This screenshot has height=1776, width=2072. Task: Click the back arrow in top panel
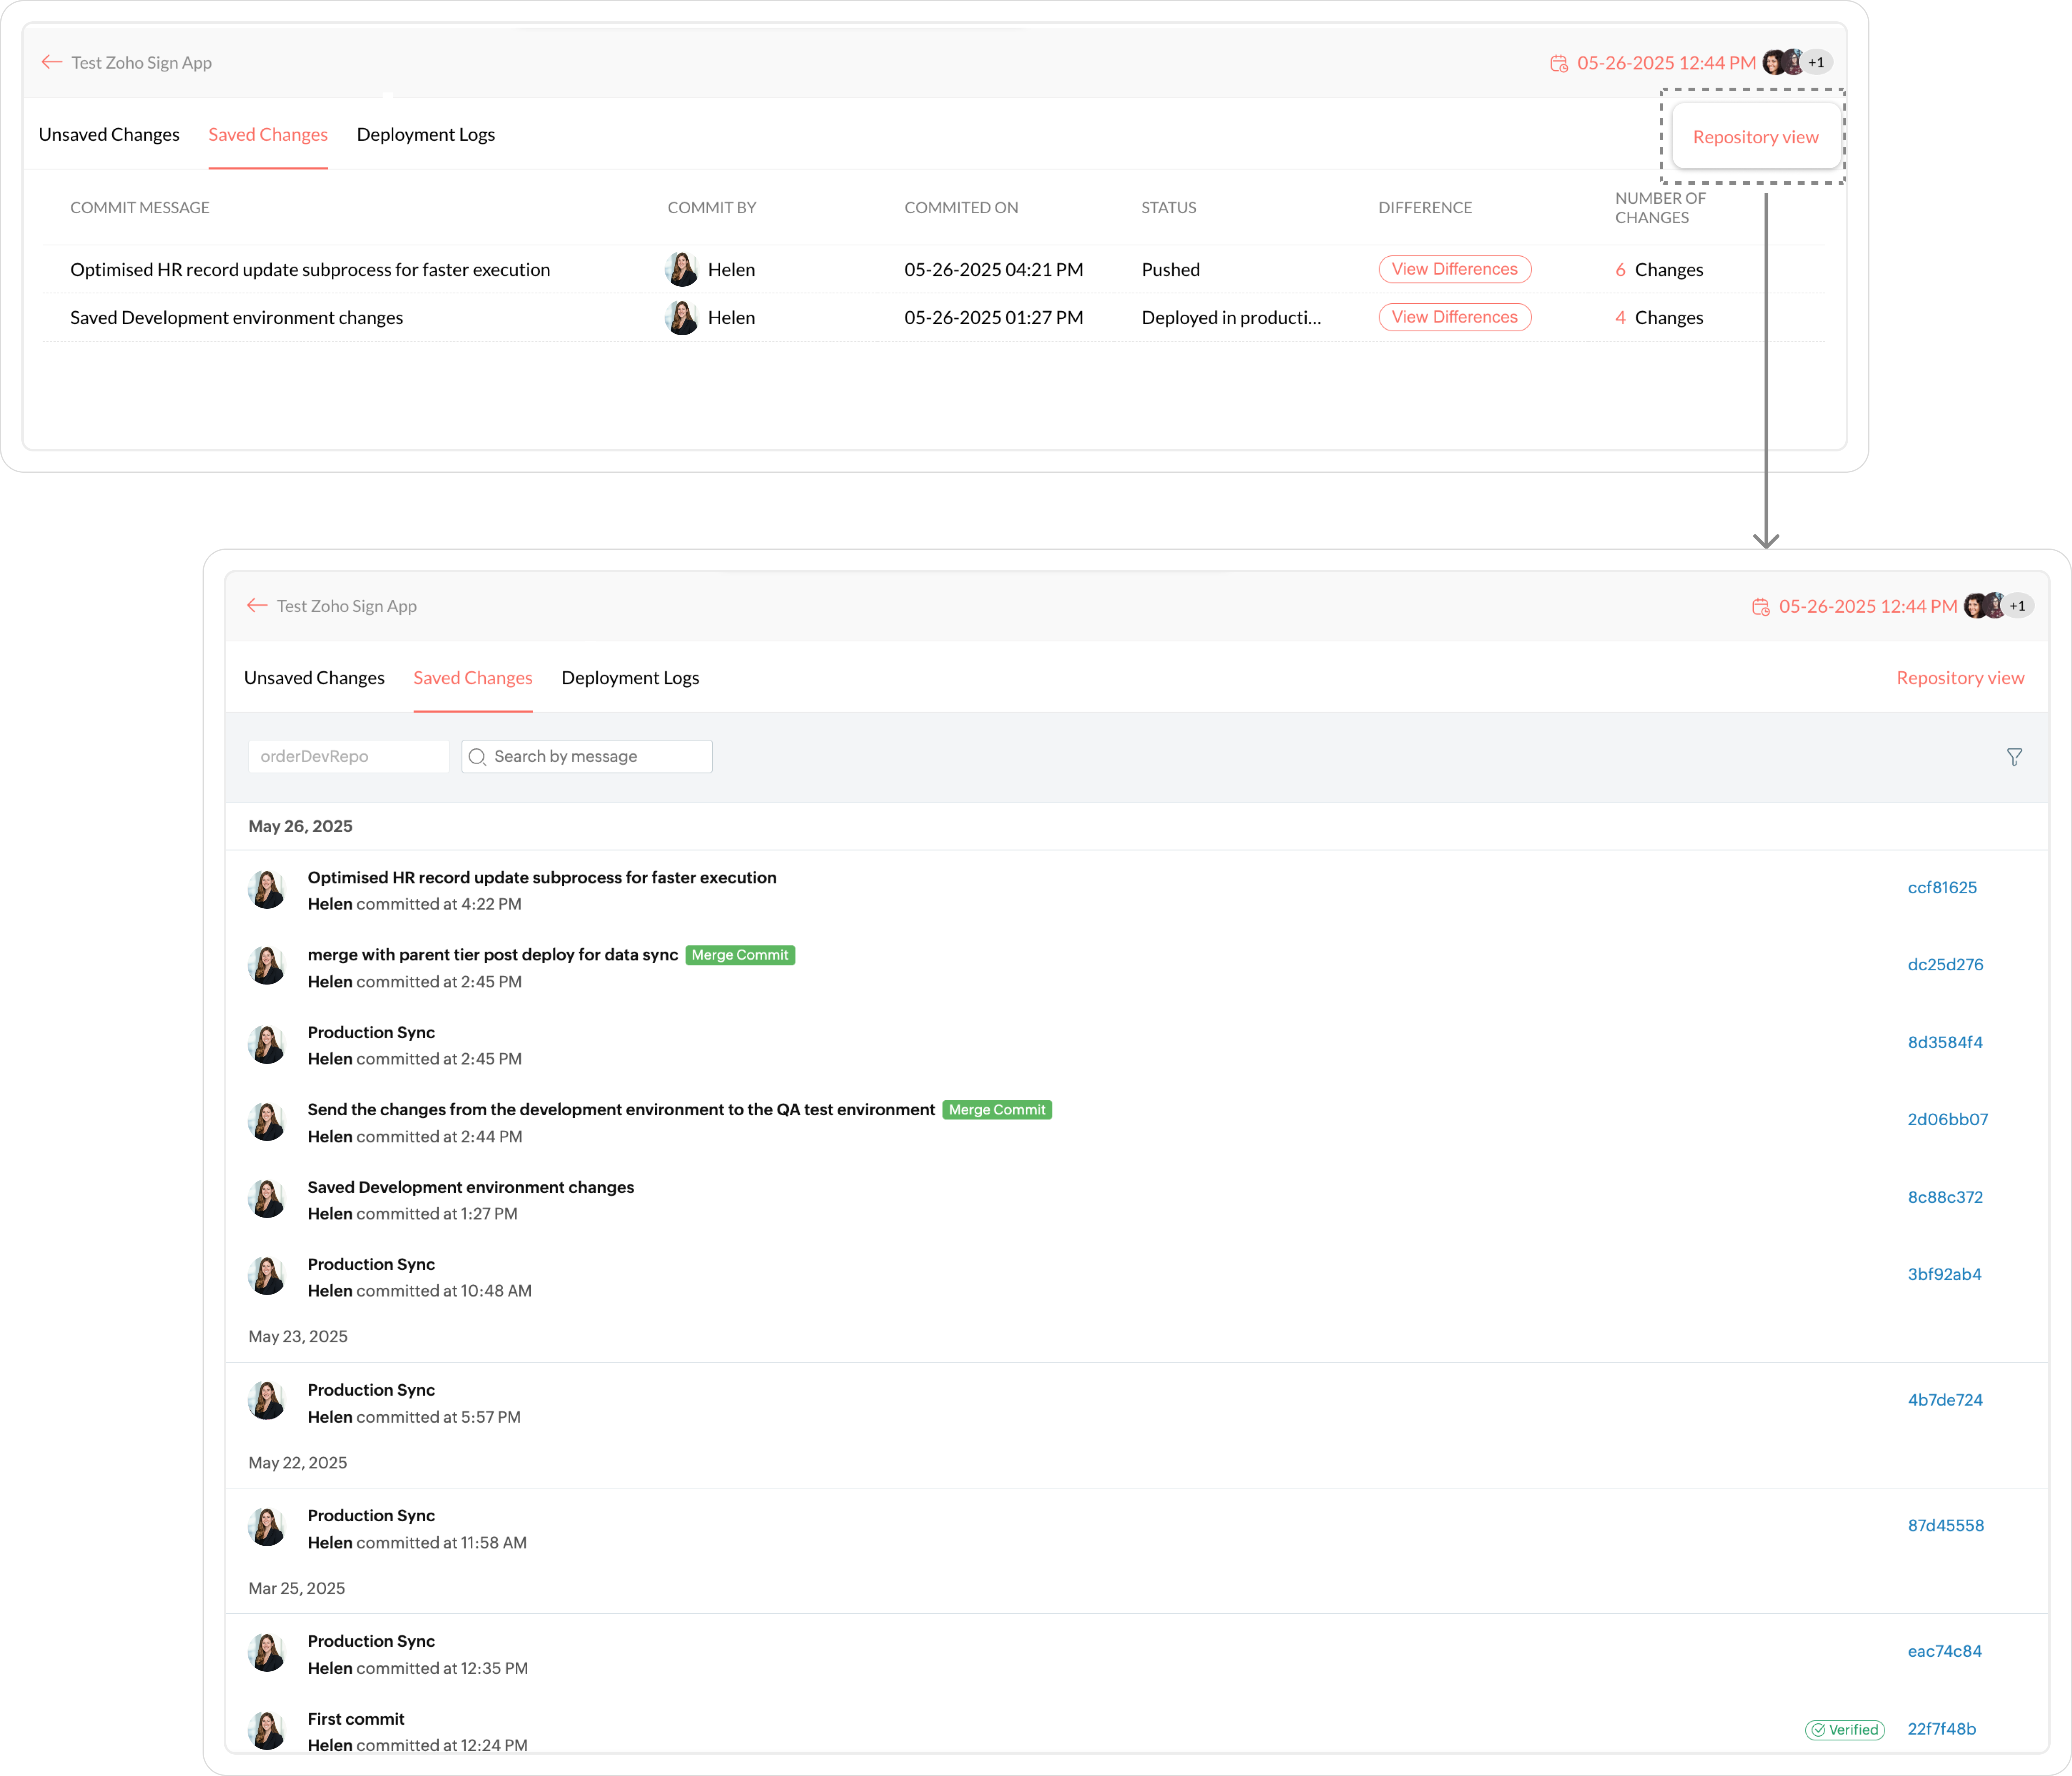coord(52,62)
